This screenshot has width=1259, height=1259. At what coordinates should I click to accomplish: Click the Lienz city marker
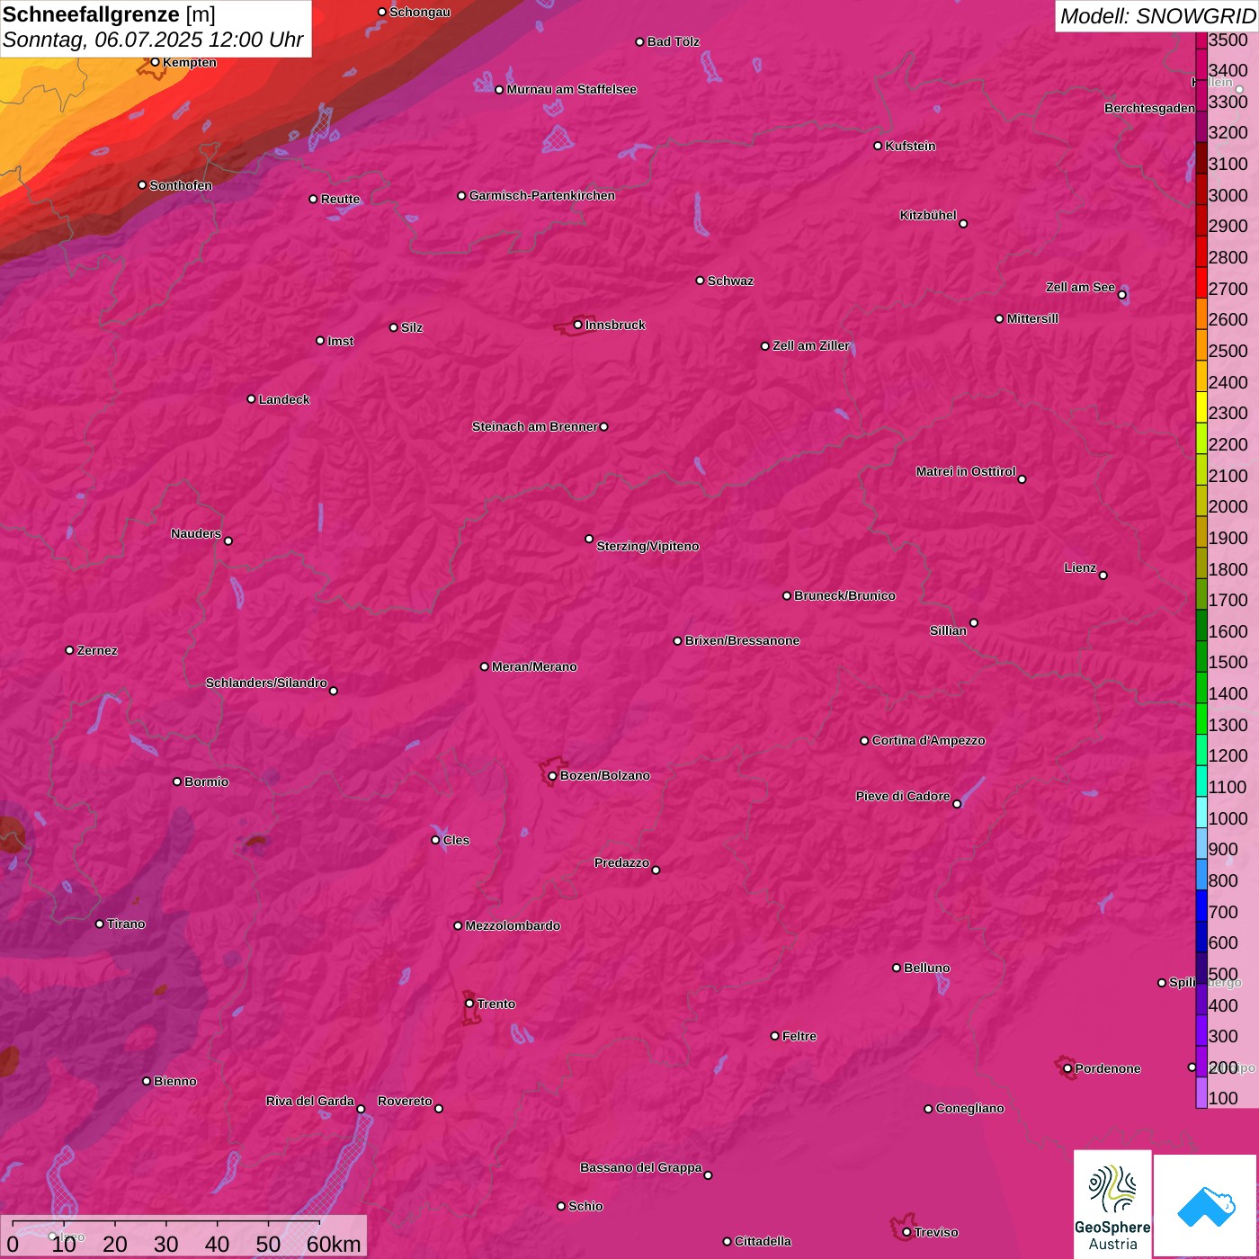(x=1103, y=575)
